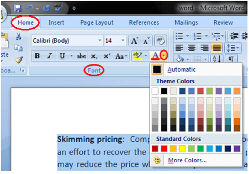Click the Cut scissors icon
This screenshot has height=174, width=249.
coord(18,37)
